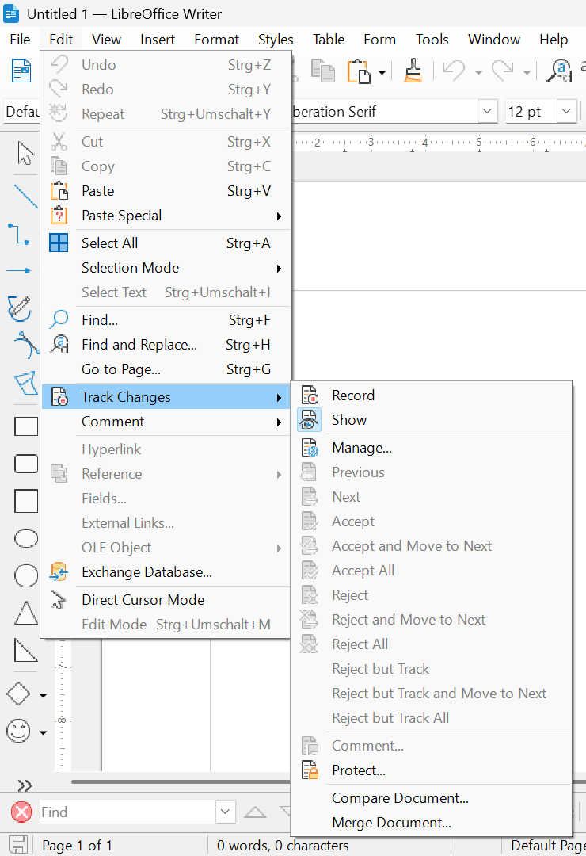This screenshot has height=856, width=586.
Task: Close the Find toolbar with red X
Action: click(x=21, y=812)
